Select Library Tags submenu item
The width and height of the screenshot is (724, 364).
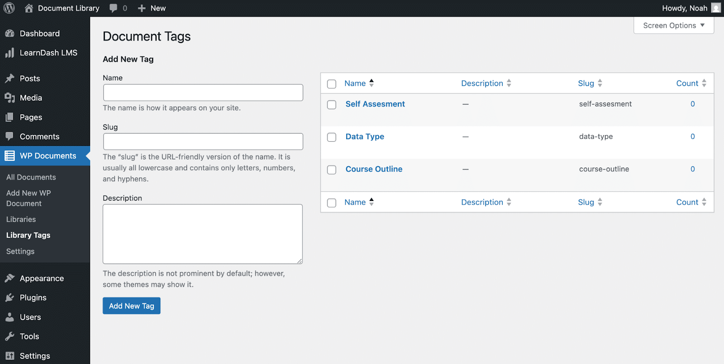[28, 235]
